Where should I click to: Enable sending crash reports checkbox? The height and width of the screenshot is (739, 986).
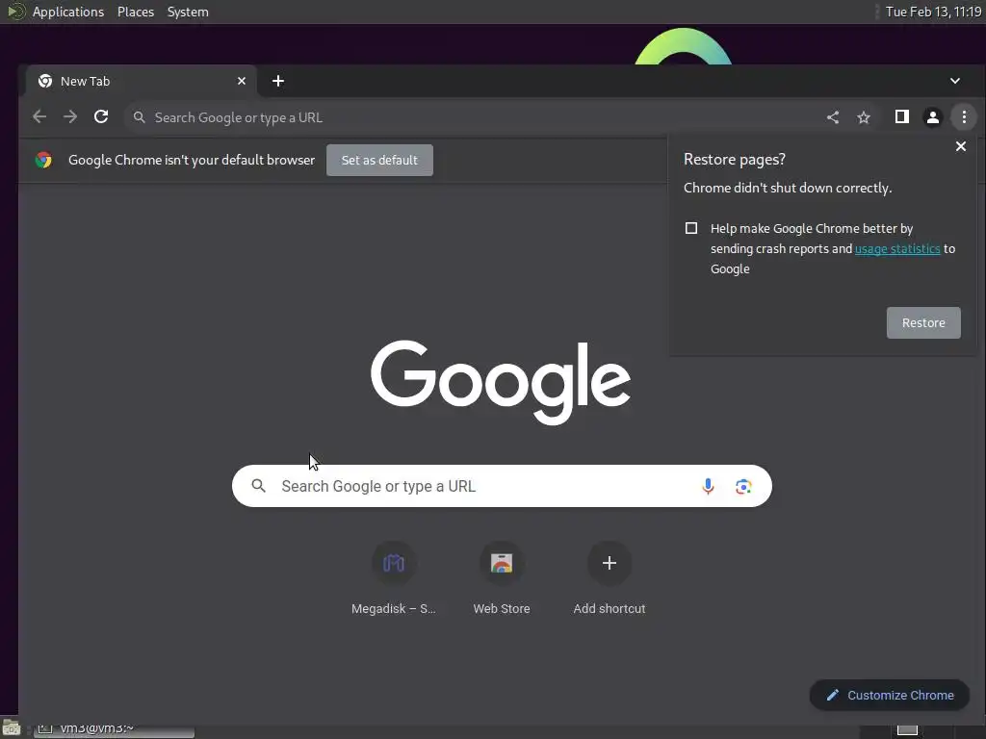(691, 228)
